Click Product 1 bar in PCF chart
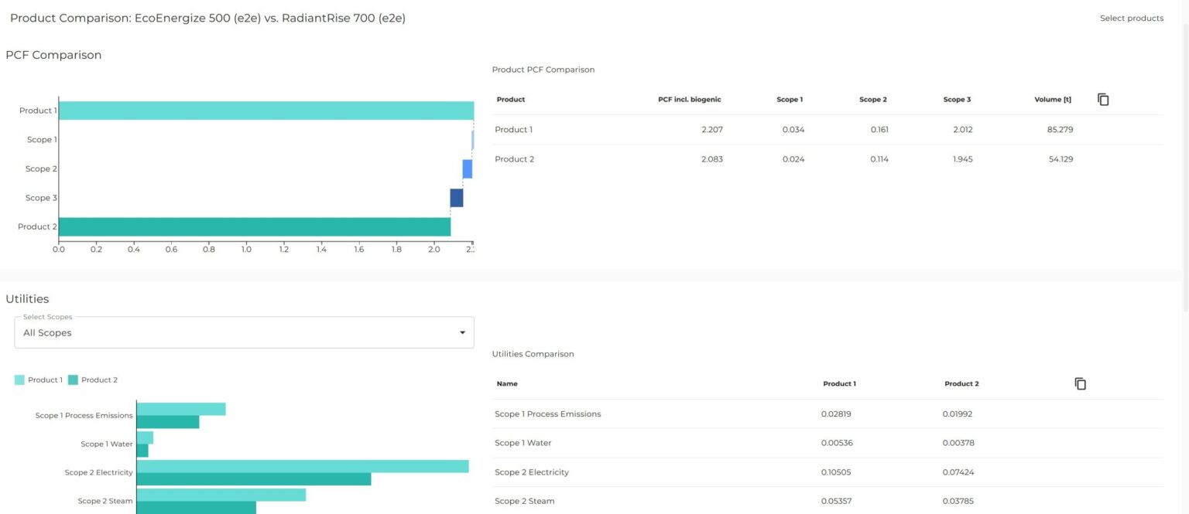 click(x=266, y=111)
